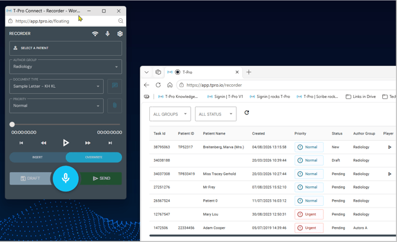The image size is (397, 242).
Task: Save dictation as Draft
Action: [30, 179]
